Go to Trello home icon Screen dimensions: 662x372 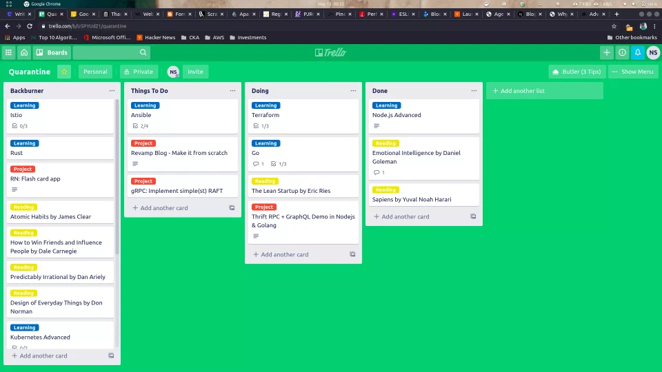(24, 53)
